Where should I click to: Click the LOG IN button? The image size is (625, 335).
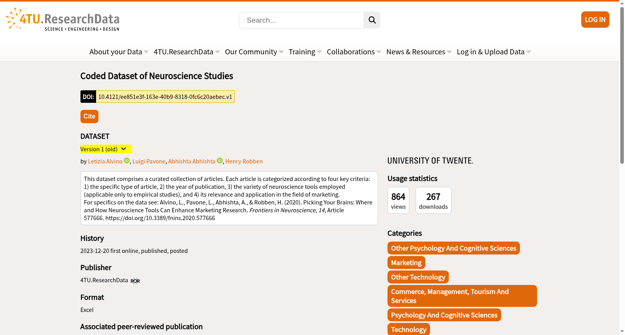click(595, 20)
